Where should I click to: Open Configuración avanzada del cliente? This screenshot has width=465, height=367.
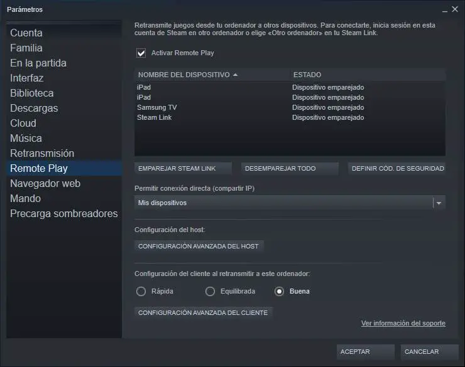[204, 313]
